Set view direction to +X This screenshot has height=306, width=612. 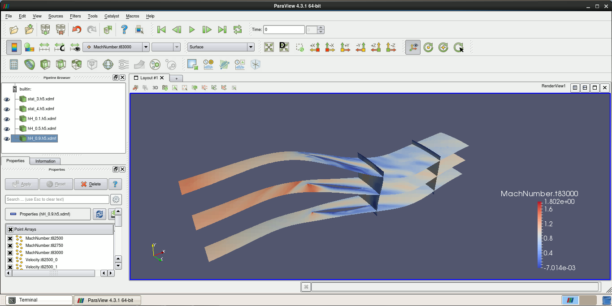pos(315,47)
